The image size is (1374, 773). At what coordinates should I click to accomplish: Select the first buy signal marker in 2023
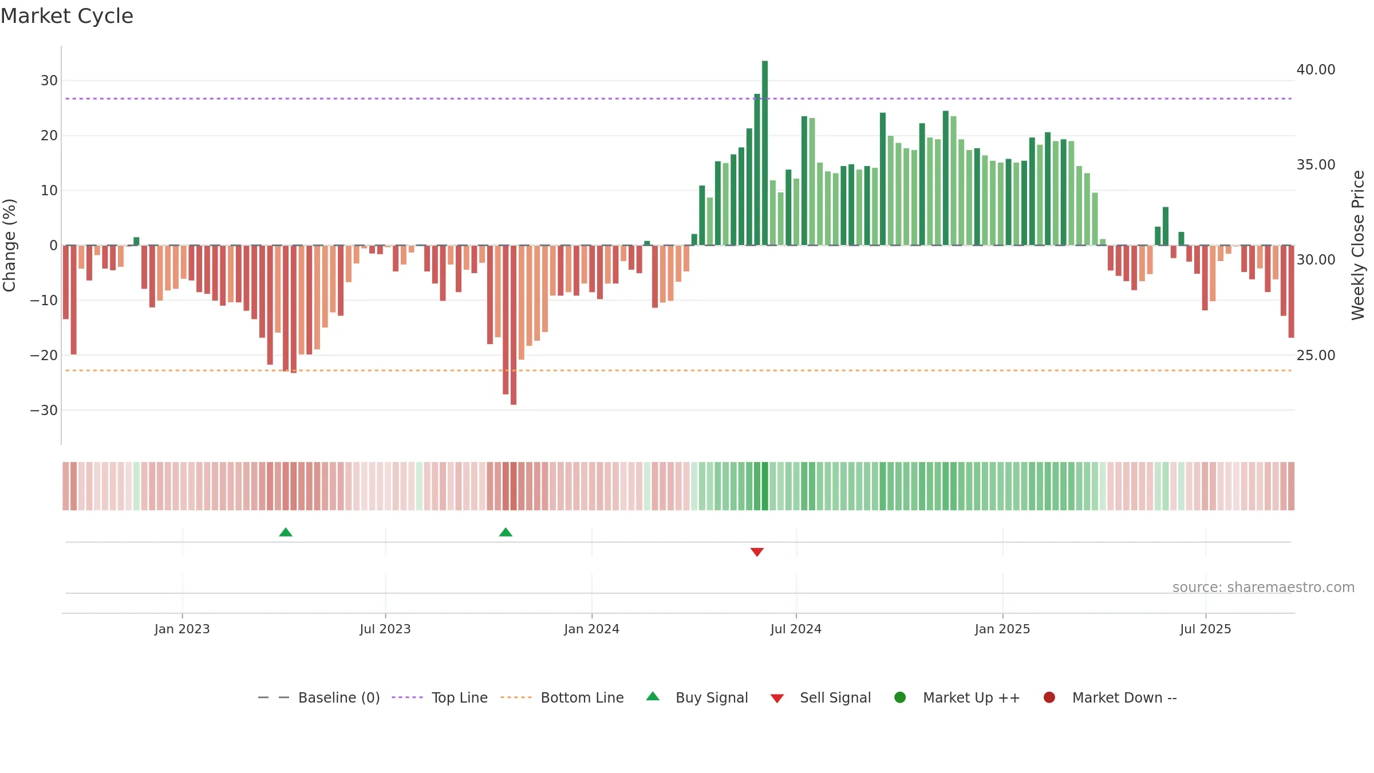[x=286, y=533]
